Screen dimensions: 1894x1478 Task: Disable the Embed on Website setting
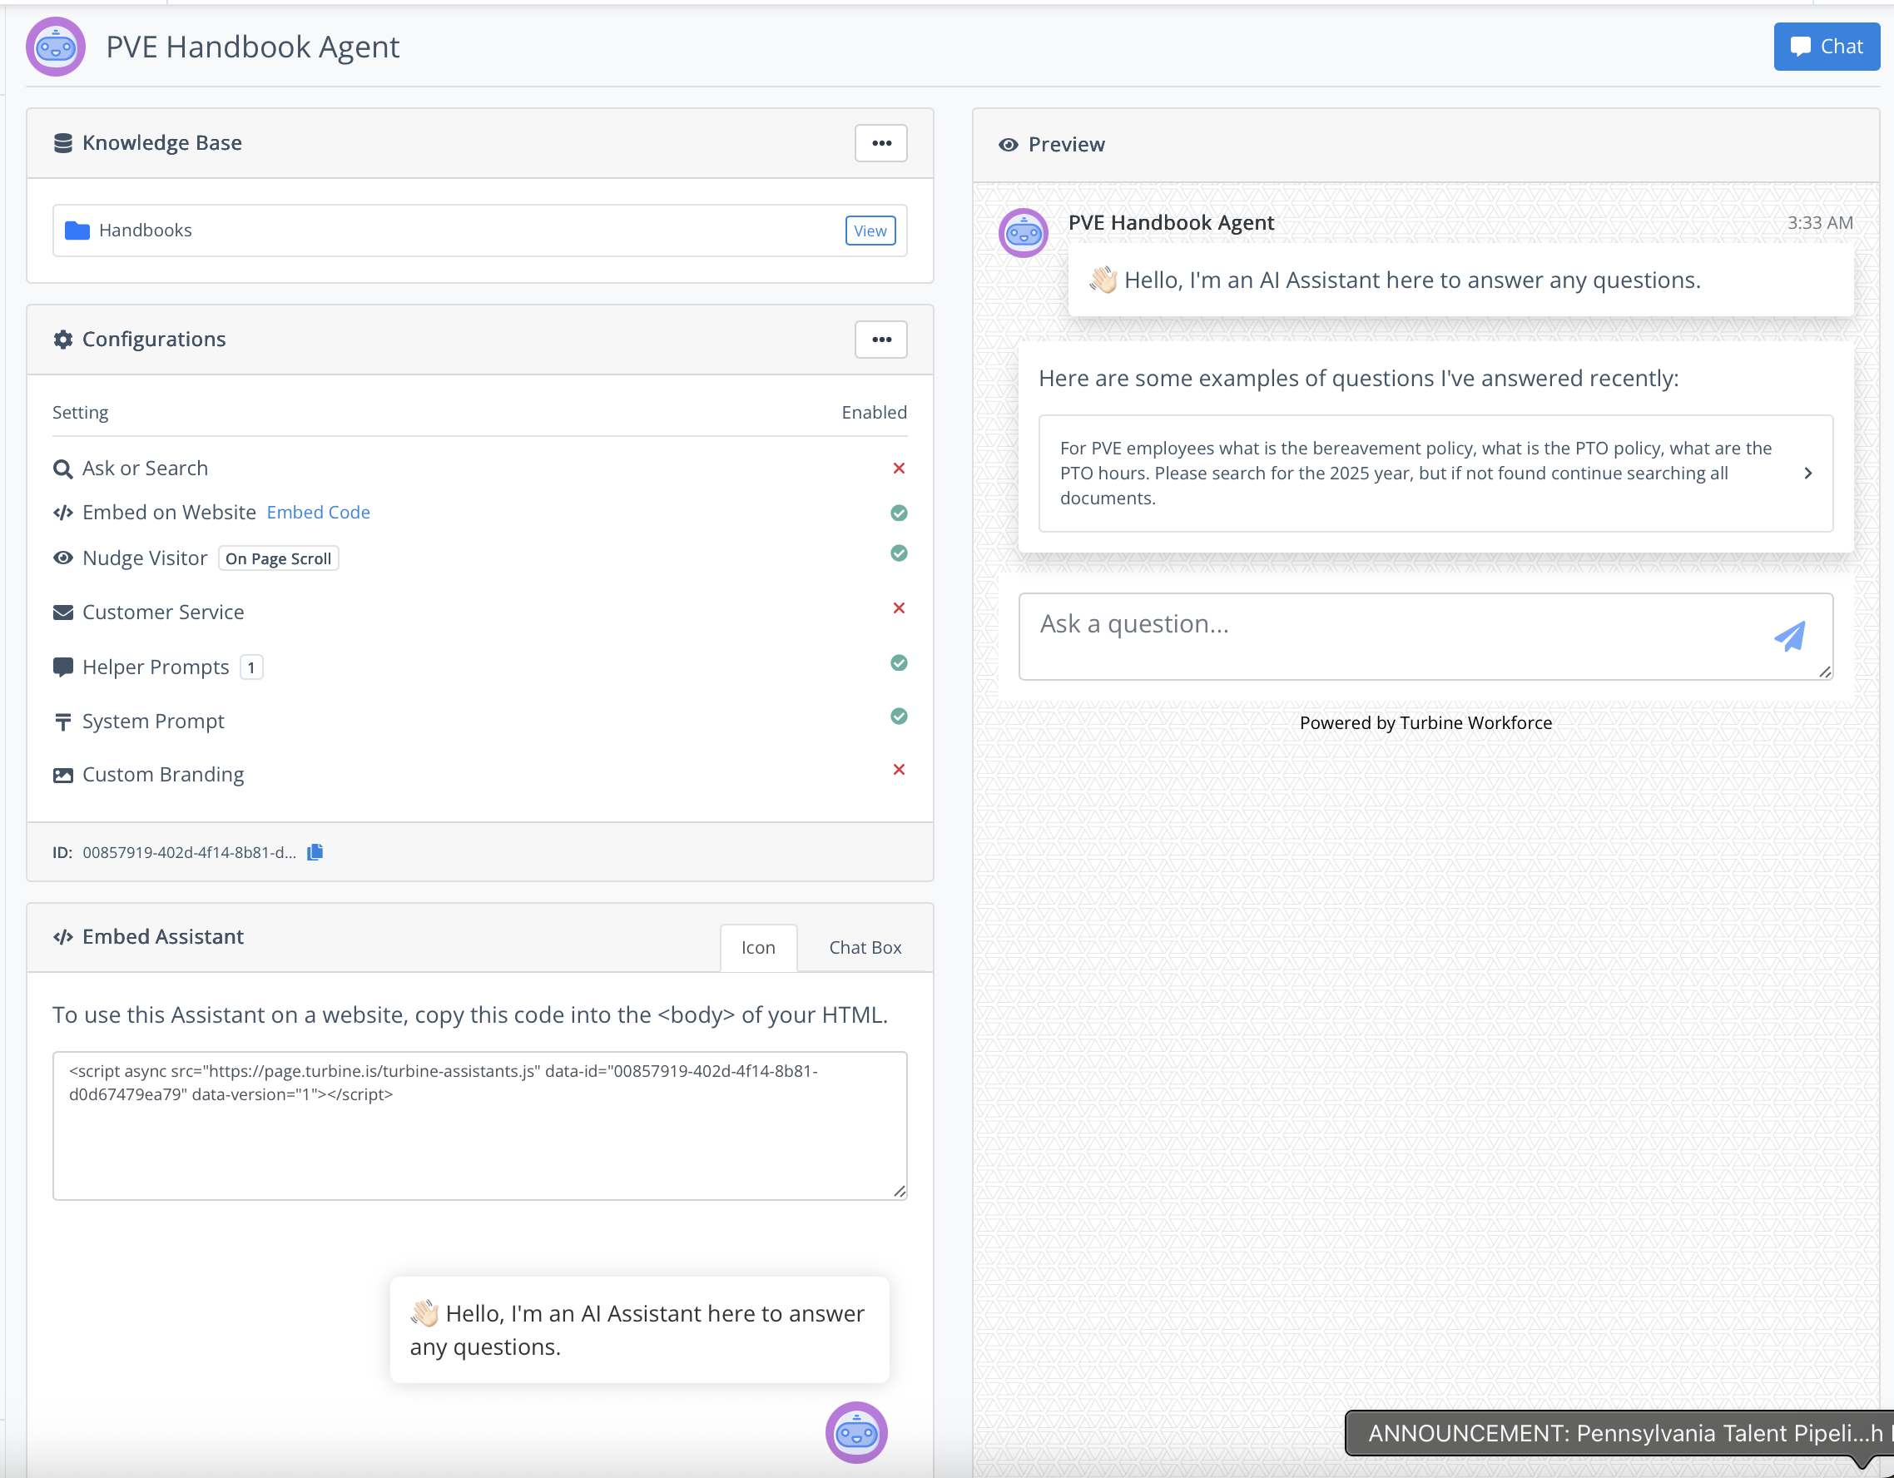(x=899, y=513)
